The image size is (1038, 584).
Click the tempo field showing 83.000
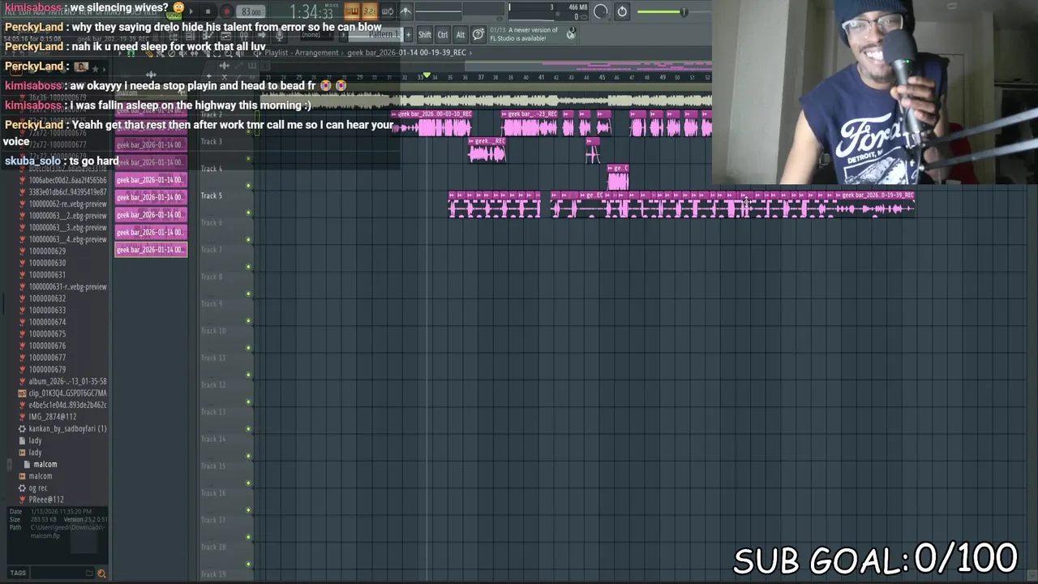click(251, 11)
